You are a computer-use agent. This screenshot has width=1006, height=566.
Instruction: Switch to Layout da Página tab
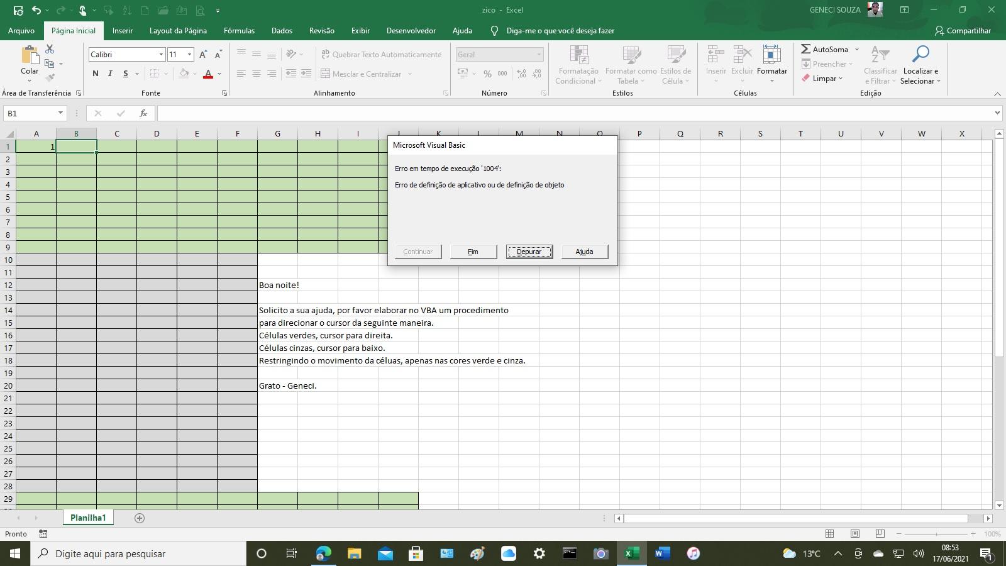click(178, 31)
